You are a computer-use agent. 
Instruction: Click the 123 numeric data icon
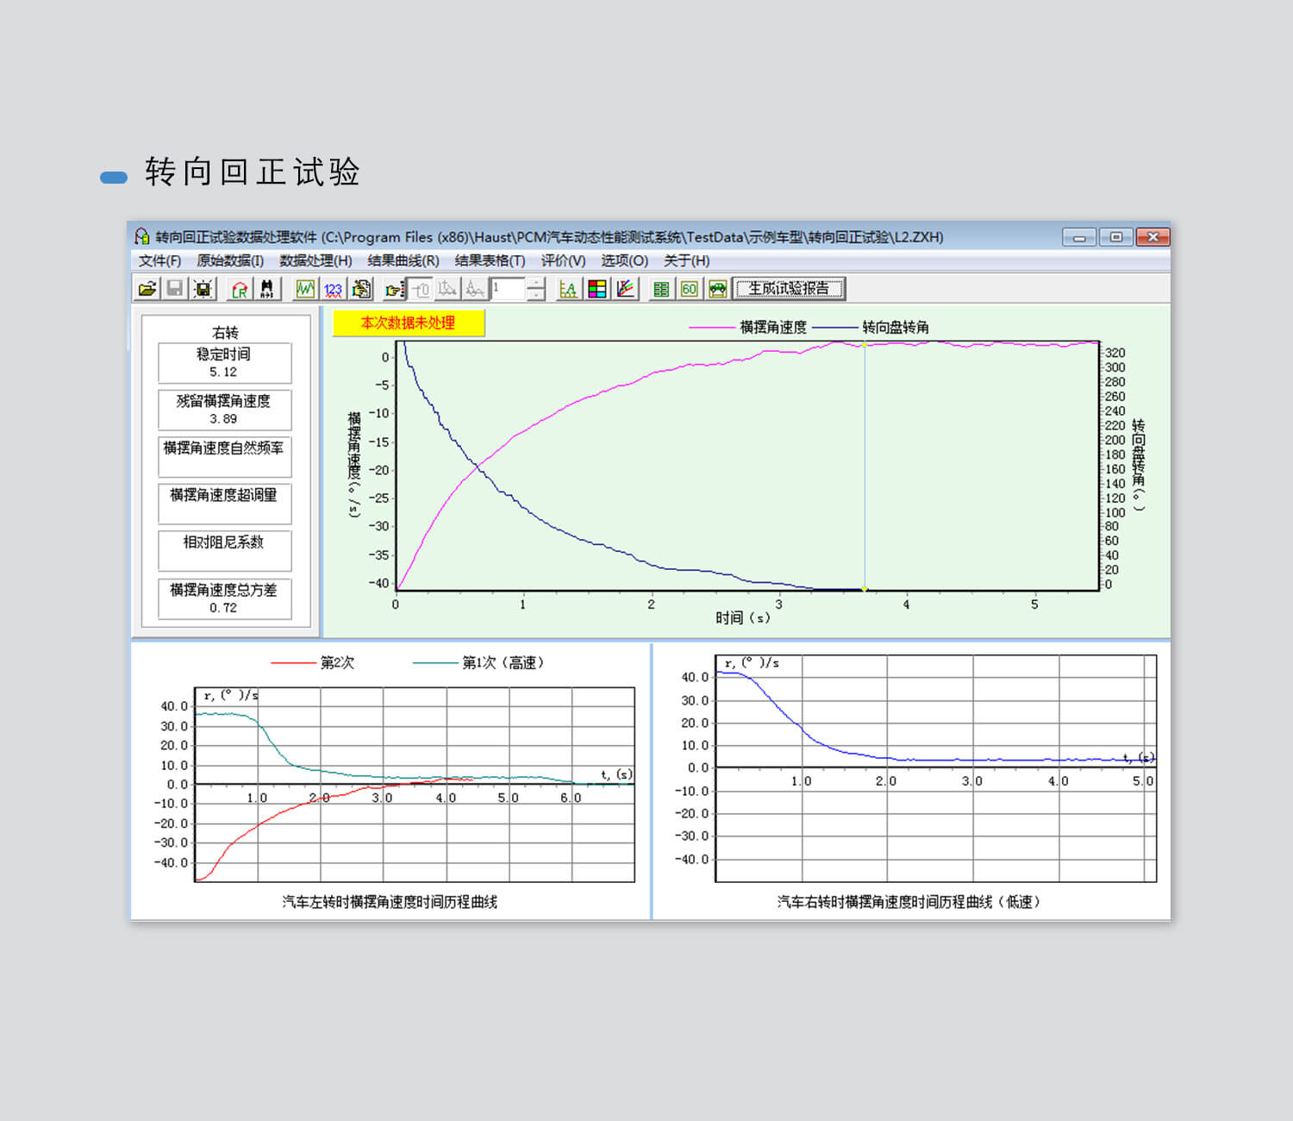click(333, 289)
